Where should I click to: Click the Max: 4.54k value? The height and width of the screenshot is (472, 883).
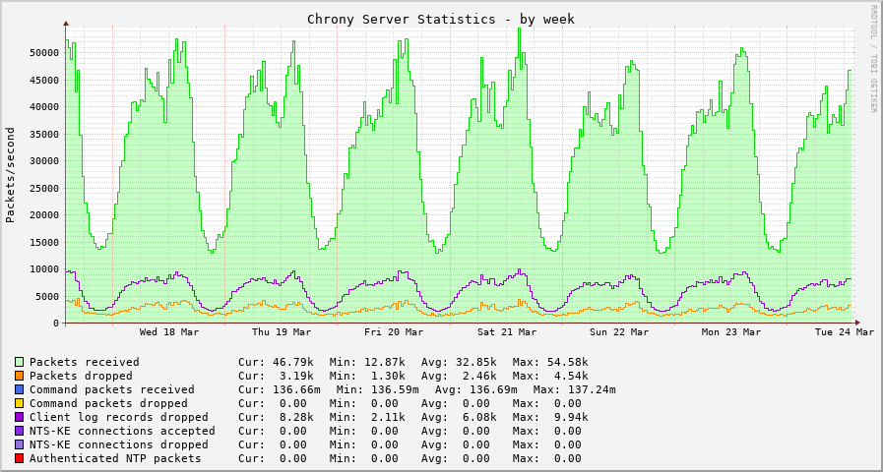550,376
